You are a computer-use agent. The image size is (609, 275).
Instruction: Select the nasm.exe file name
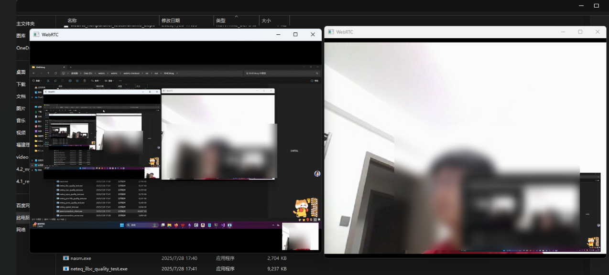tap(81, 258)
